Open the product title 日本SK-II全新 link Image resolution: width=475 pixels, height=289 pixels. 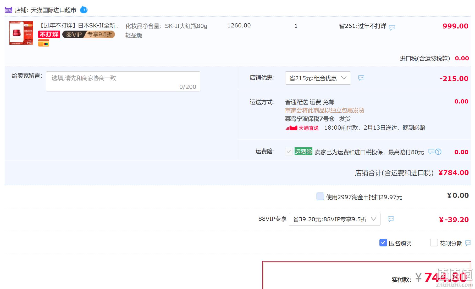click(x=79, y=26)
